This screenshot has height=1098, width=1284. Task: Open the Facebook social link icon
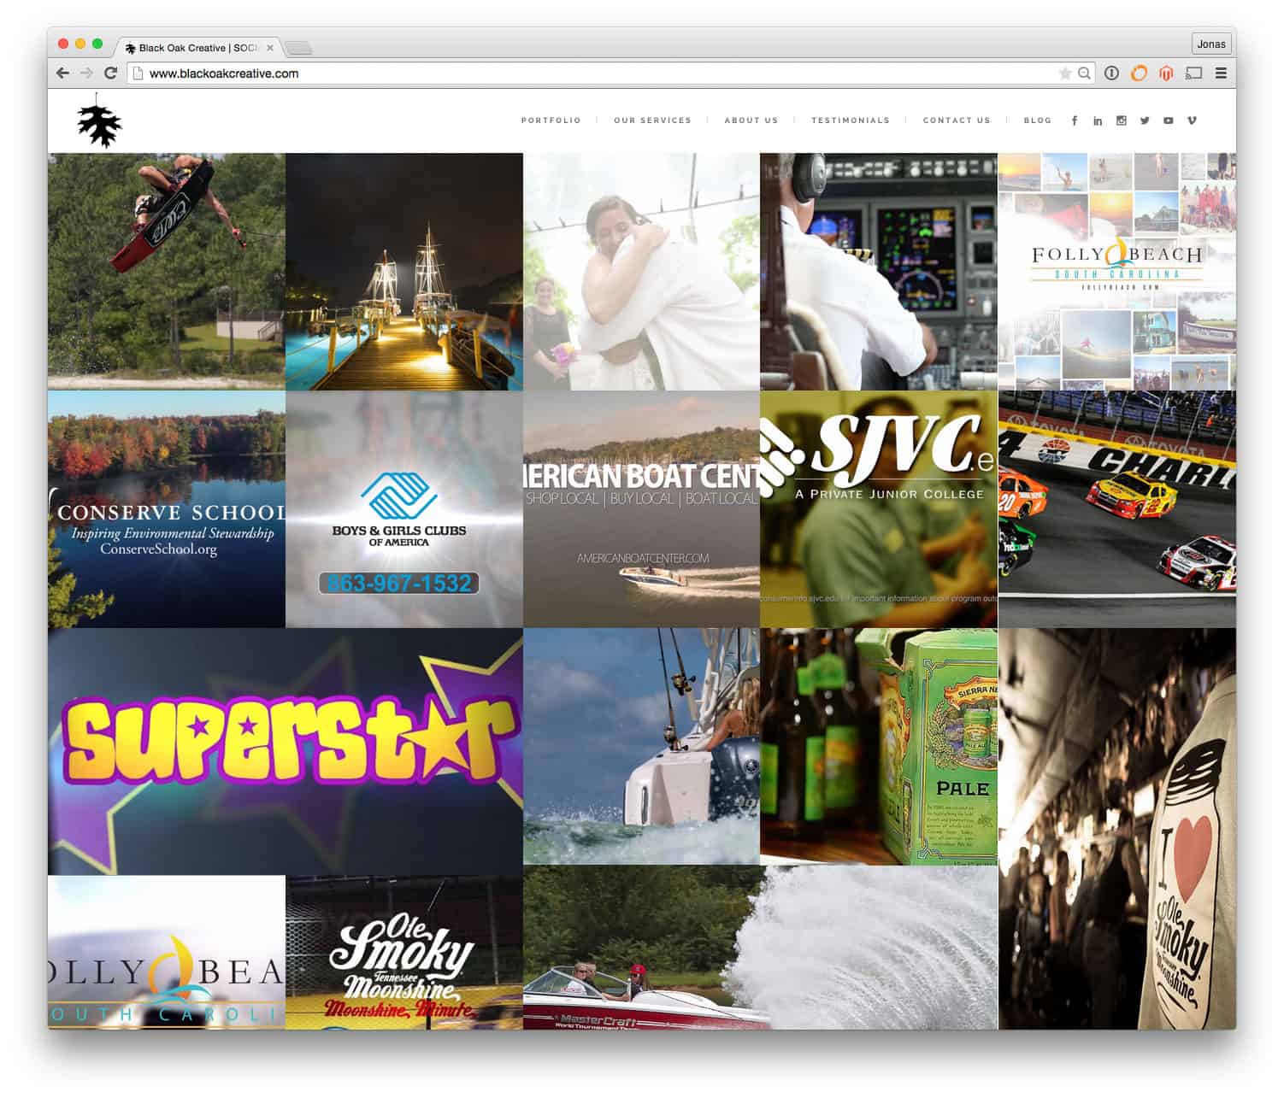(1075, 120)
